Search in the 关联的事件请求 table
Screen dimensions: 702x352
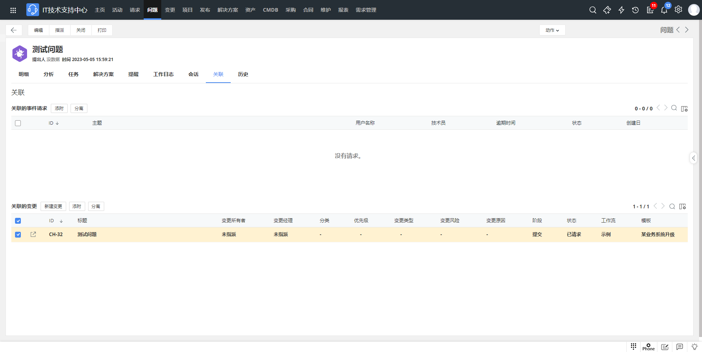coord(674,108)
